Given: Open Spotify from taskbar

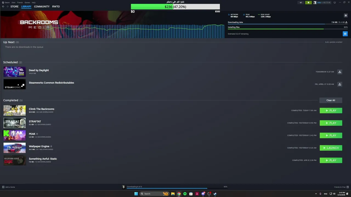Looking at the screenshot, I should 185,194.
